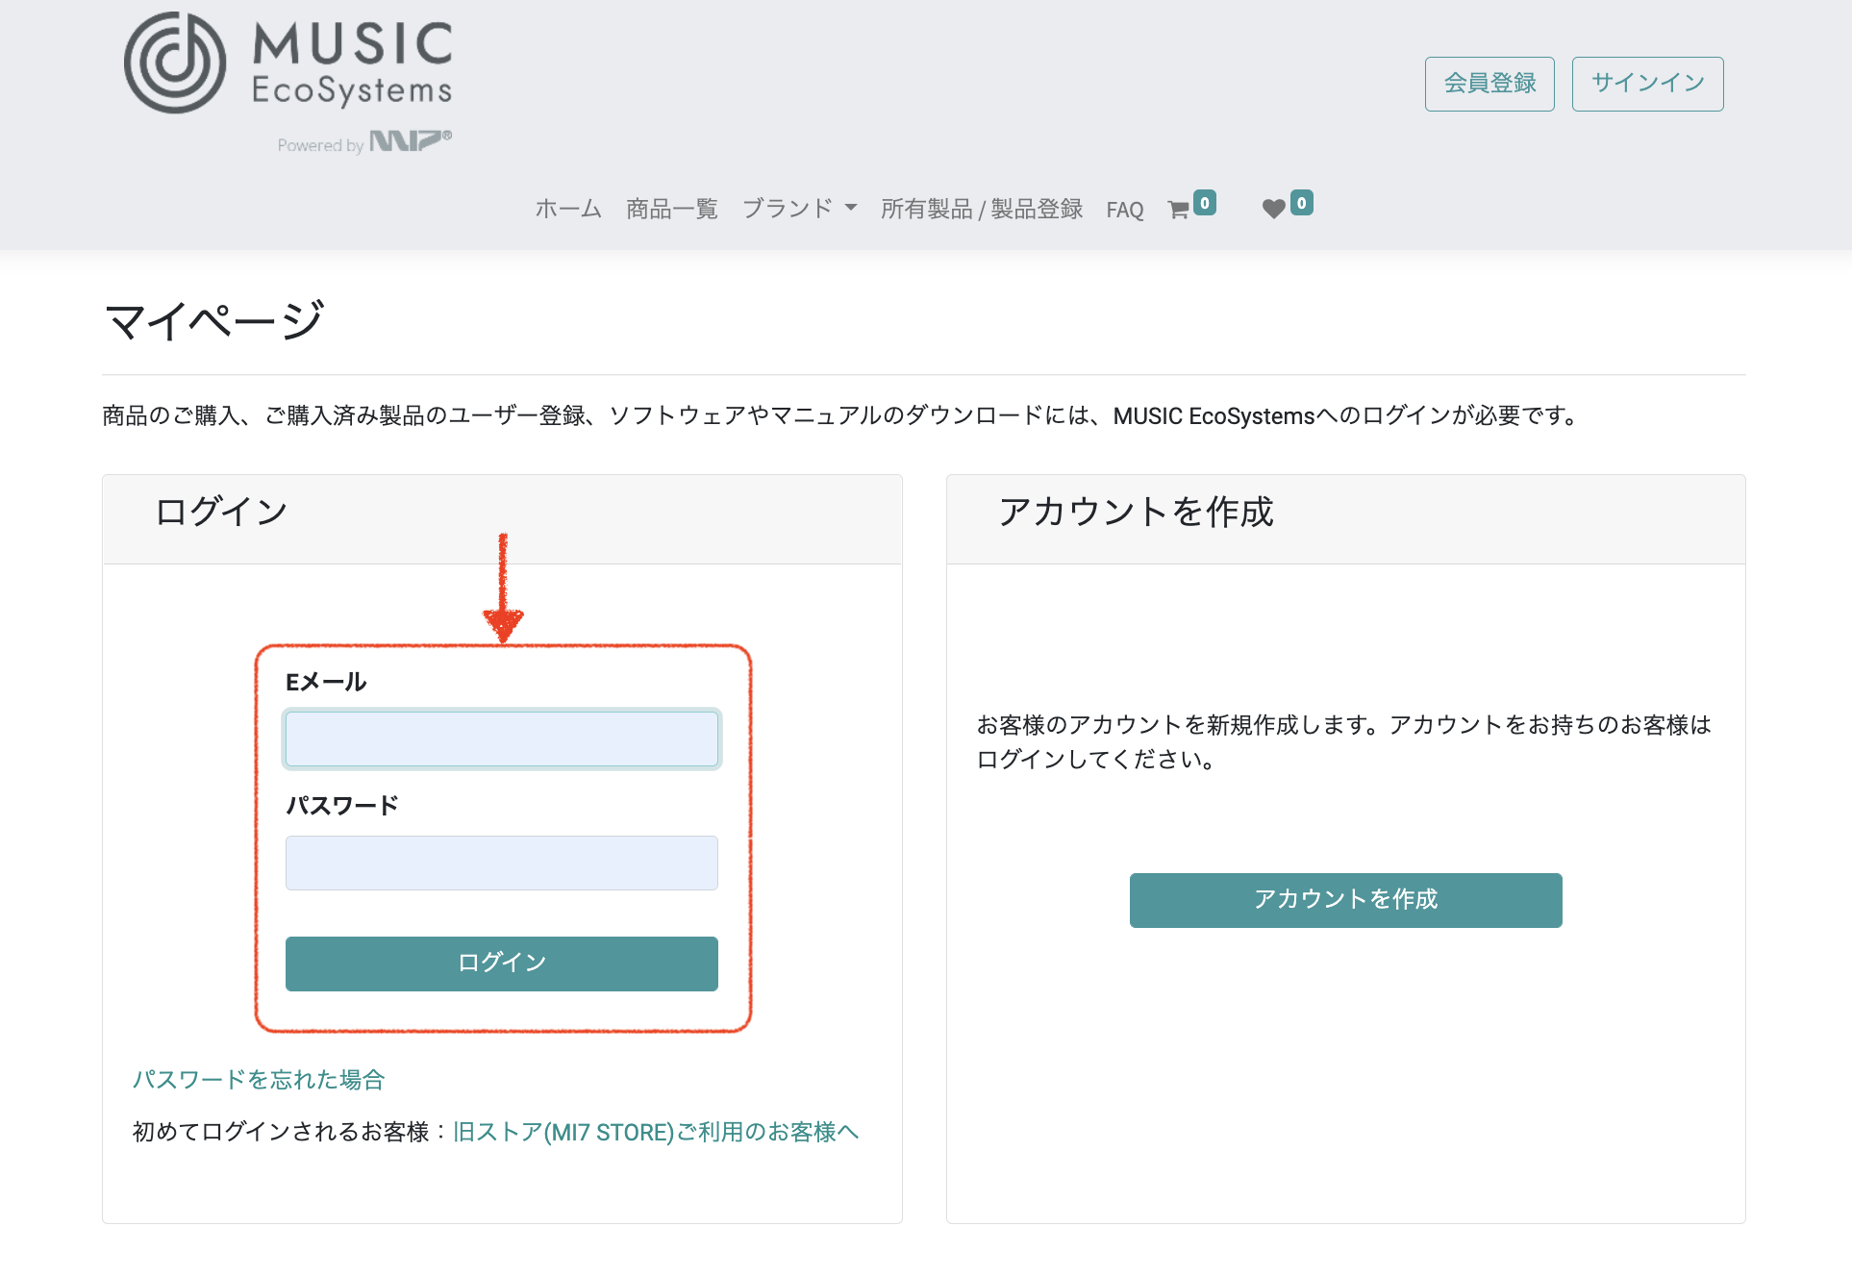Expand the ブランド dropdown menu

point(799,209)
